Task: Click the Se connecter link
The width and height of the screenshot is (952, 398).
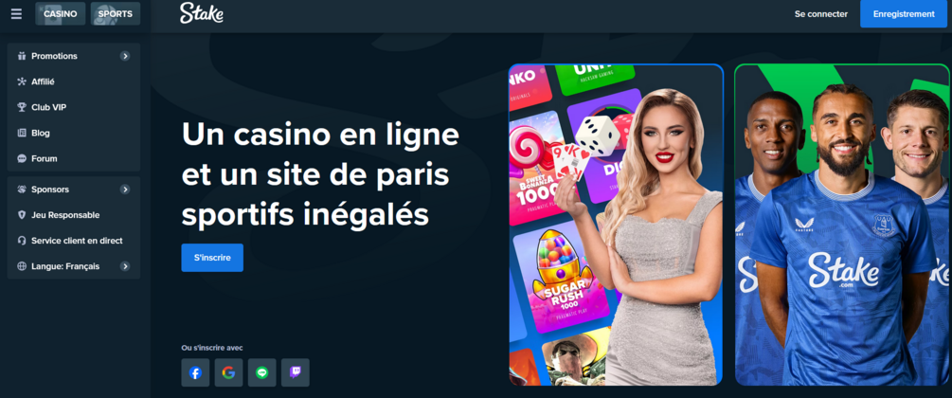Action: coord(821,14)
